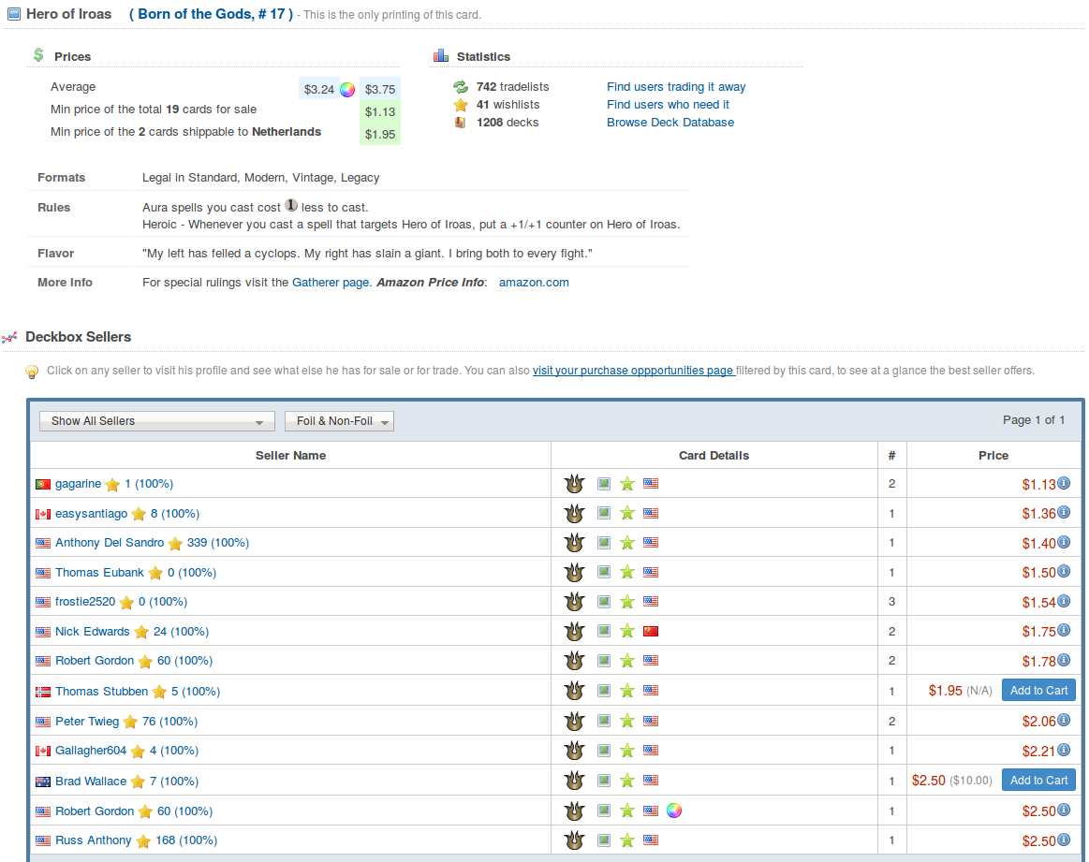Click the foil rainbow swatch beside average $3.24

click(347, 90)
